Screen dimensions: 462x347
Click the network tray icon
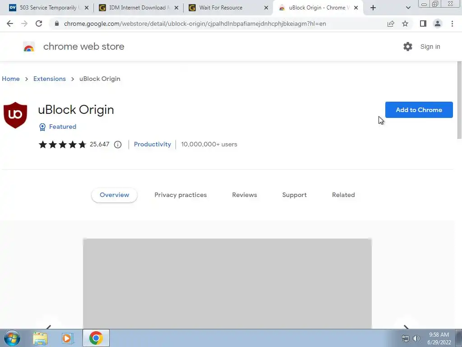coord(406,338)
